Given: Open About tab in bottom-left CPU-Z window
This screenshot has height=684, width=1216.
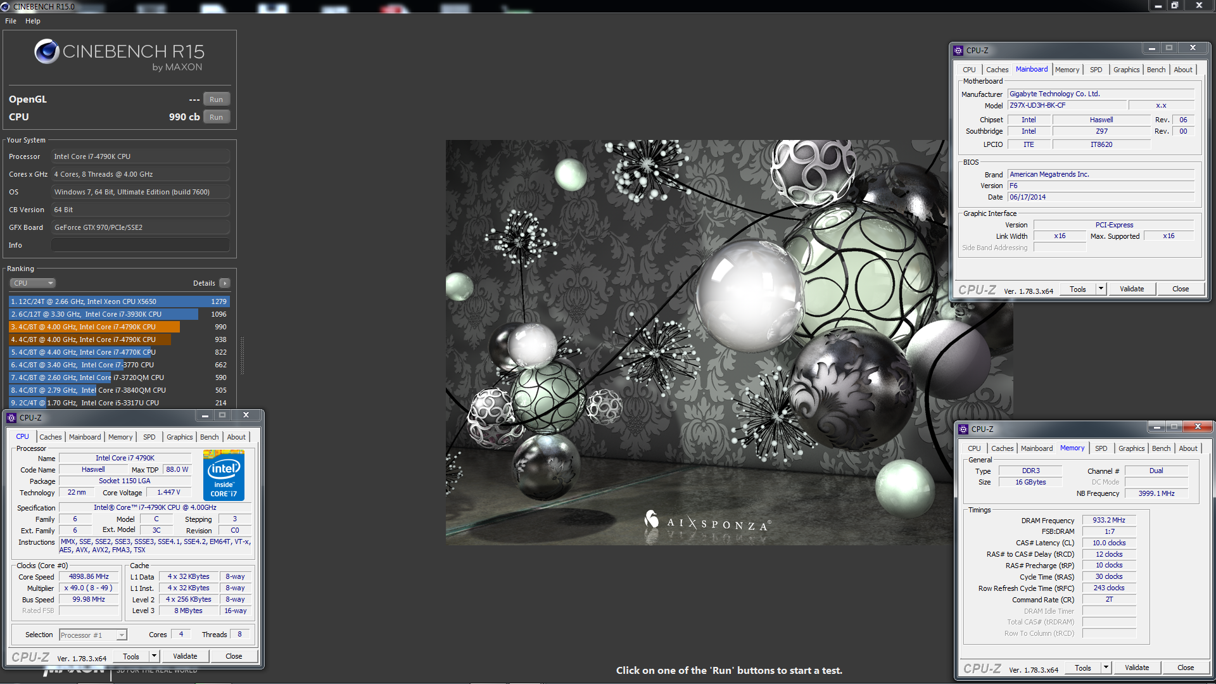Looking at the screenshot, I should (236, 437).
